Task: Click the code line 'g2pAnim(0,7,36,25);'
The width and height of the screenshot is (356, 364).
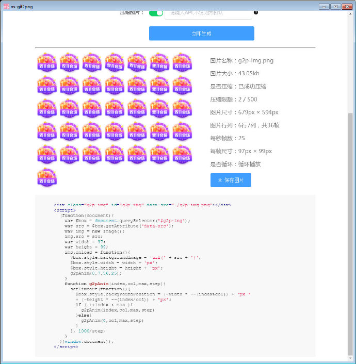Action: [x=96, y=273]
